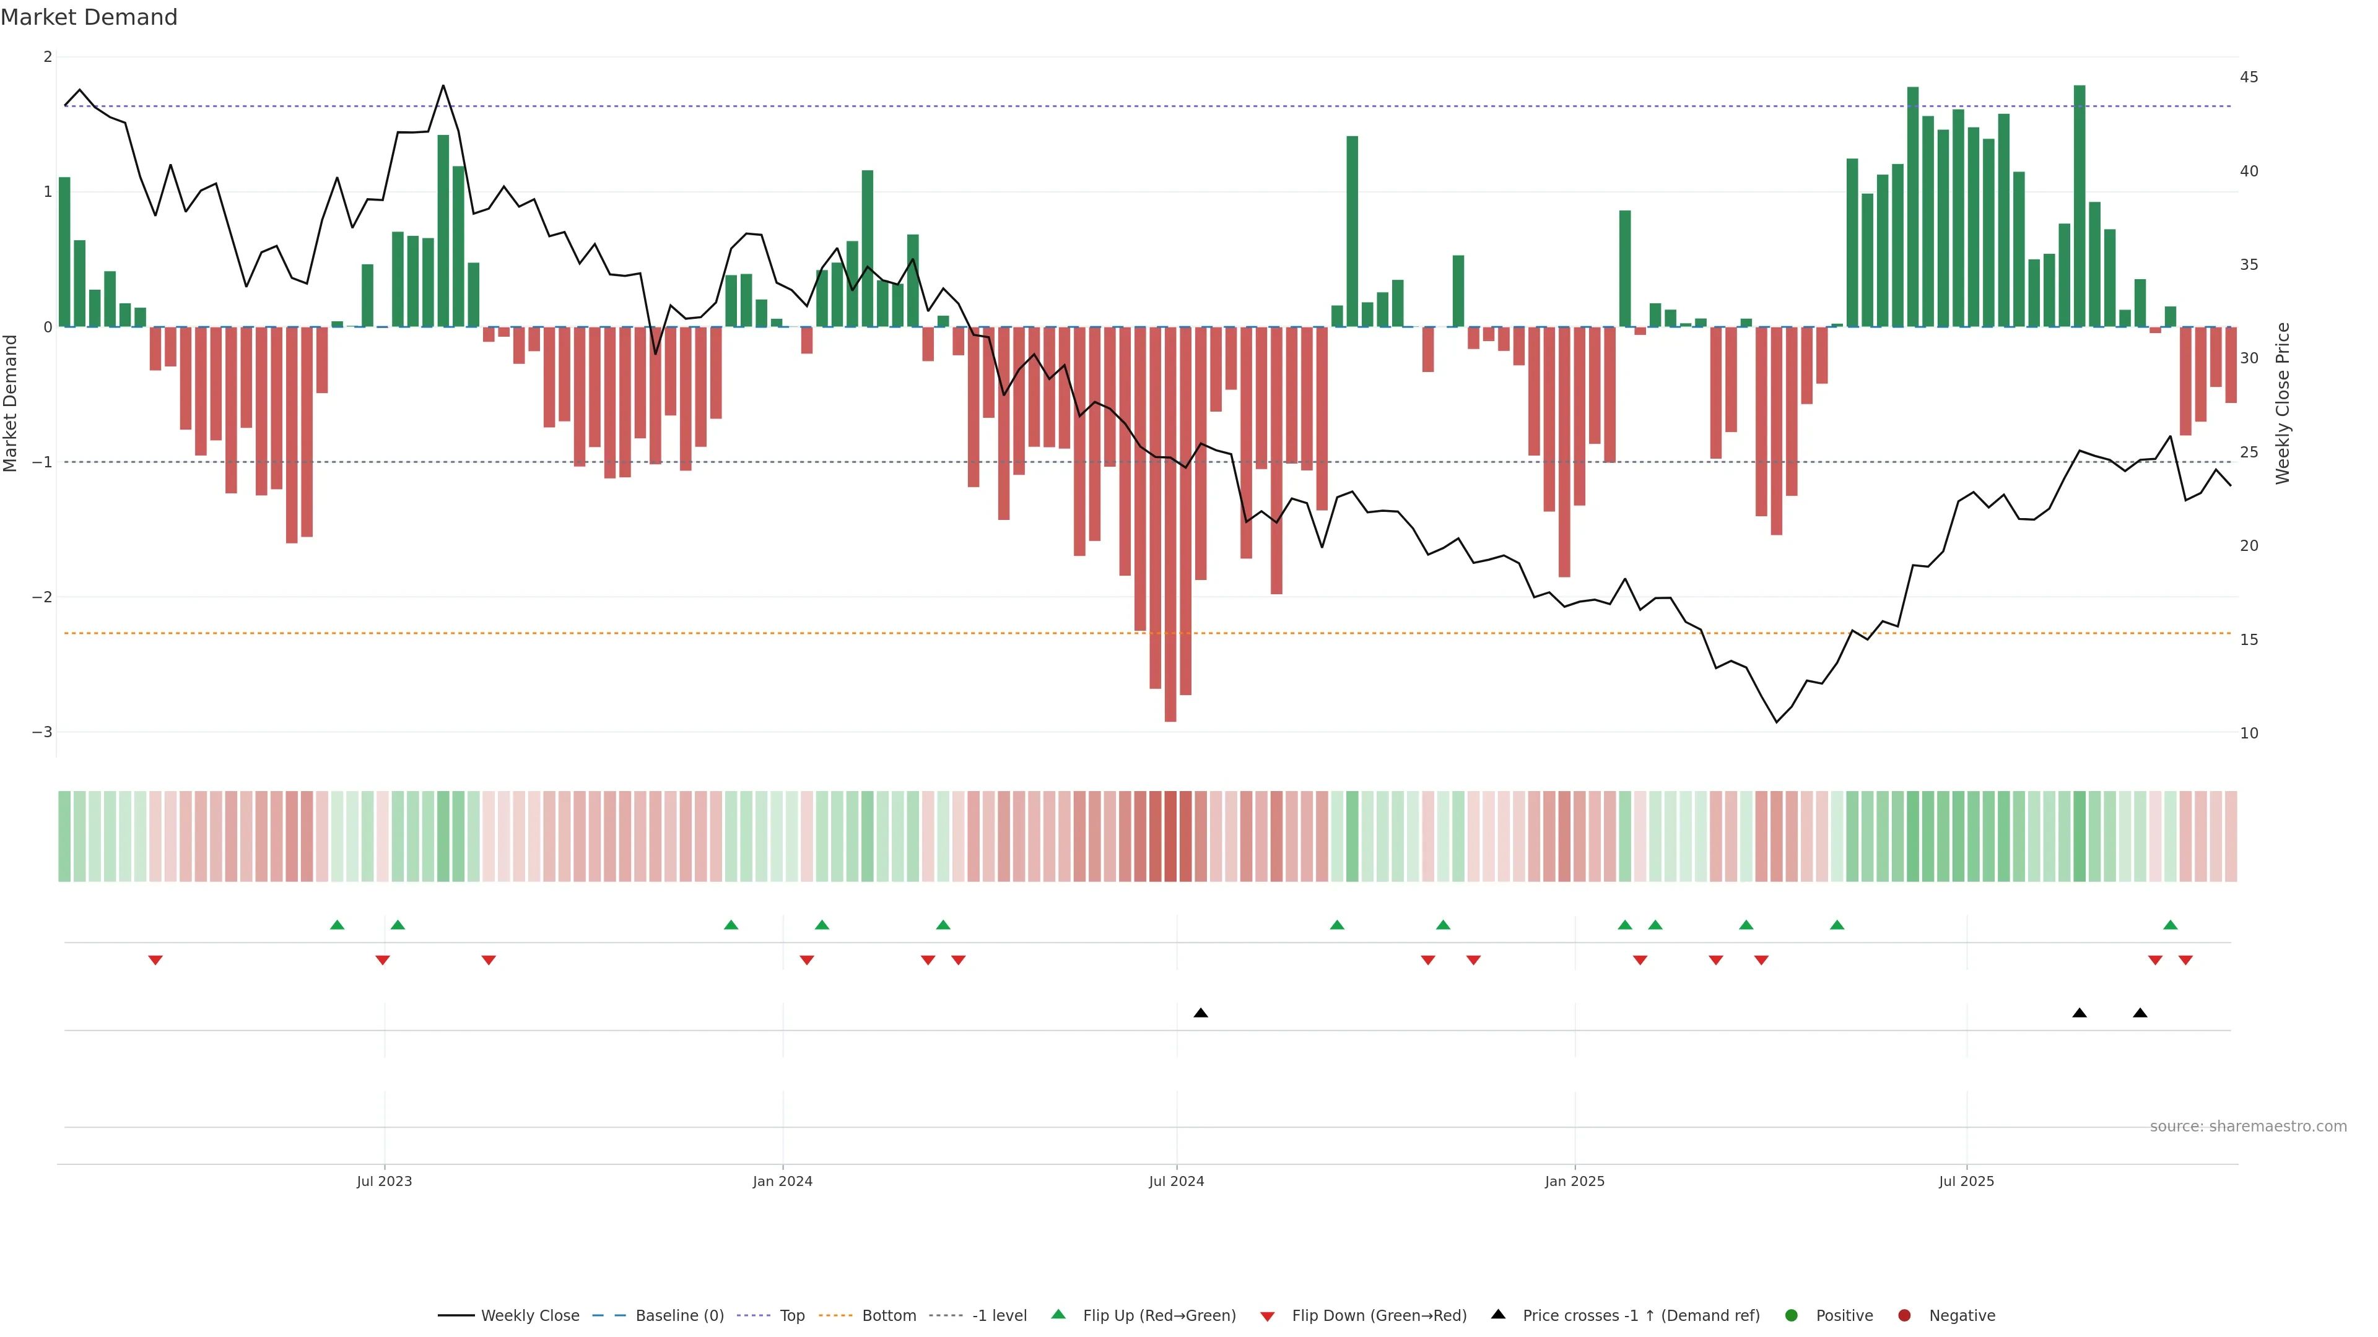The height and width of the screenshot is (1337, 2378).
Task: Click the Jul 2025 x-axis label
Action: pyautogui.click(x=1966, y=1181)
